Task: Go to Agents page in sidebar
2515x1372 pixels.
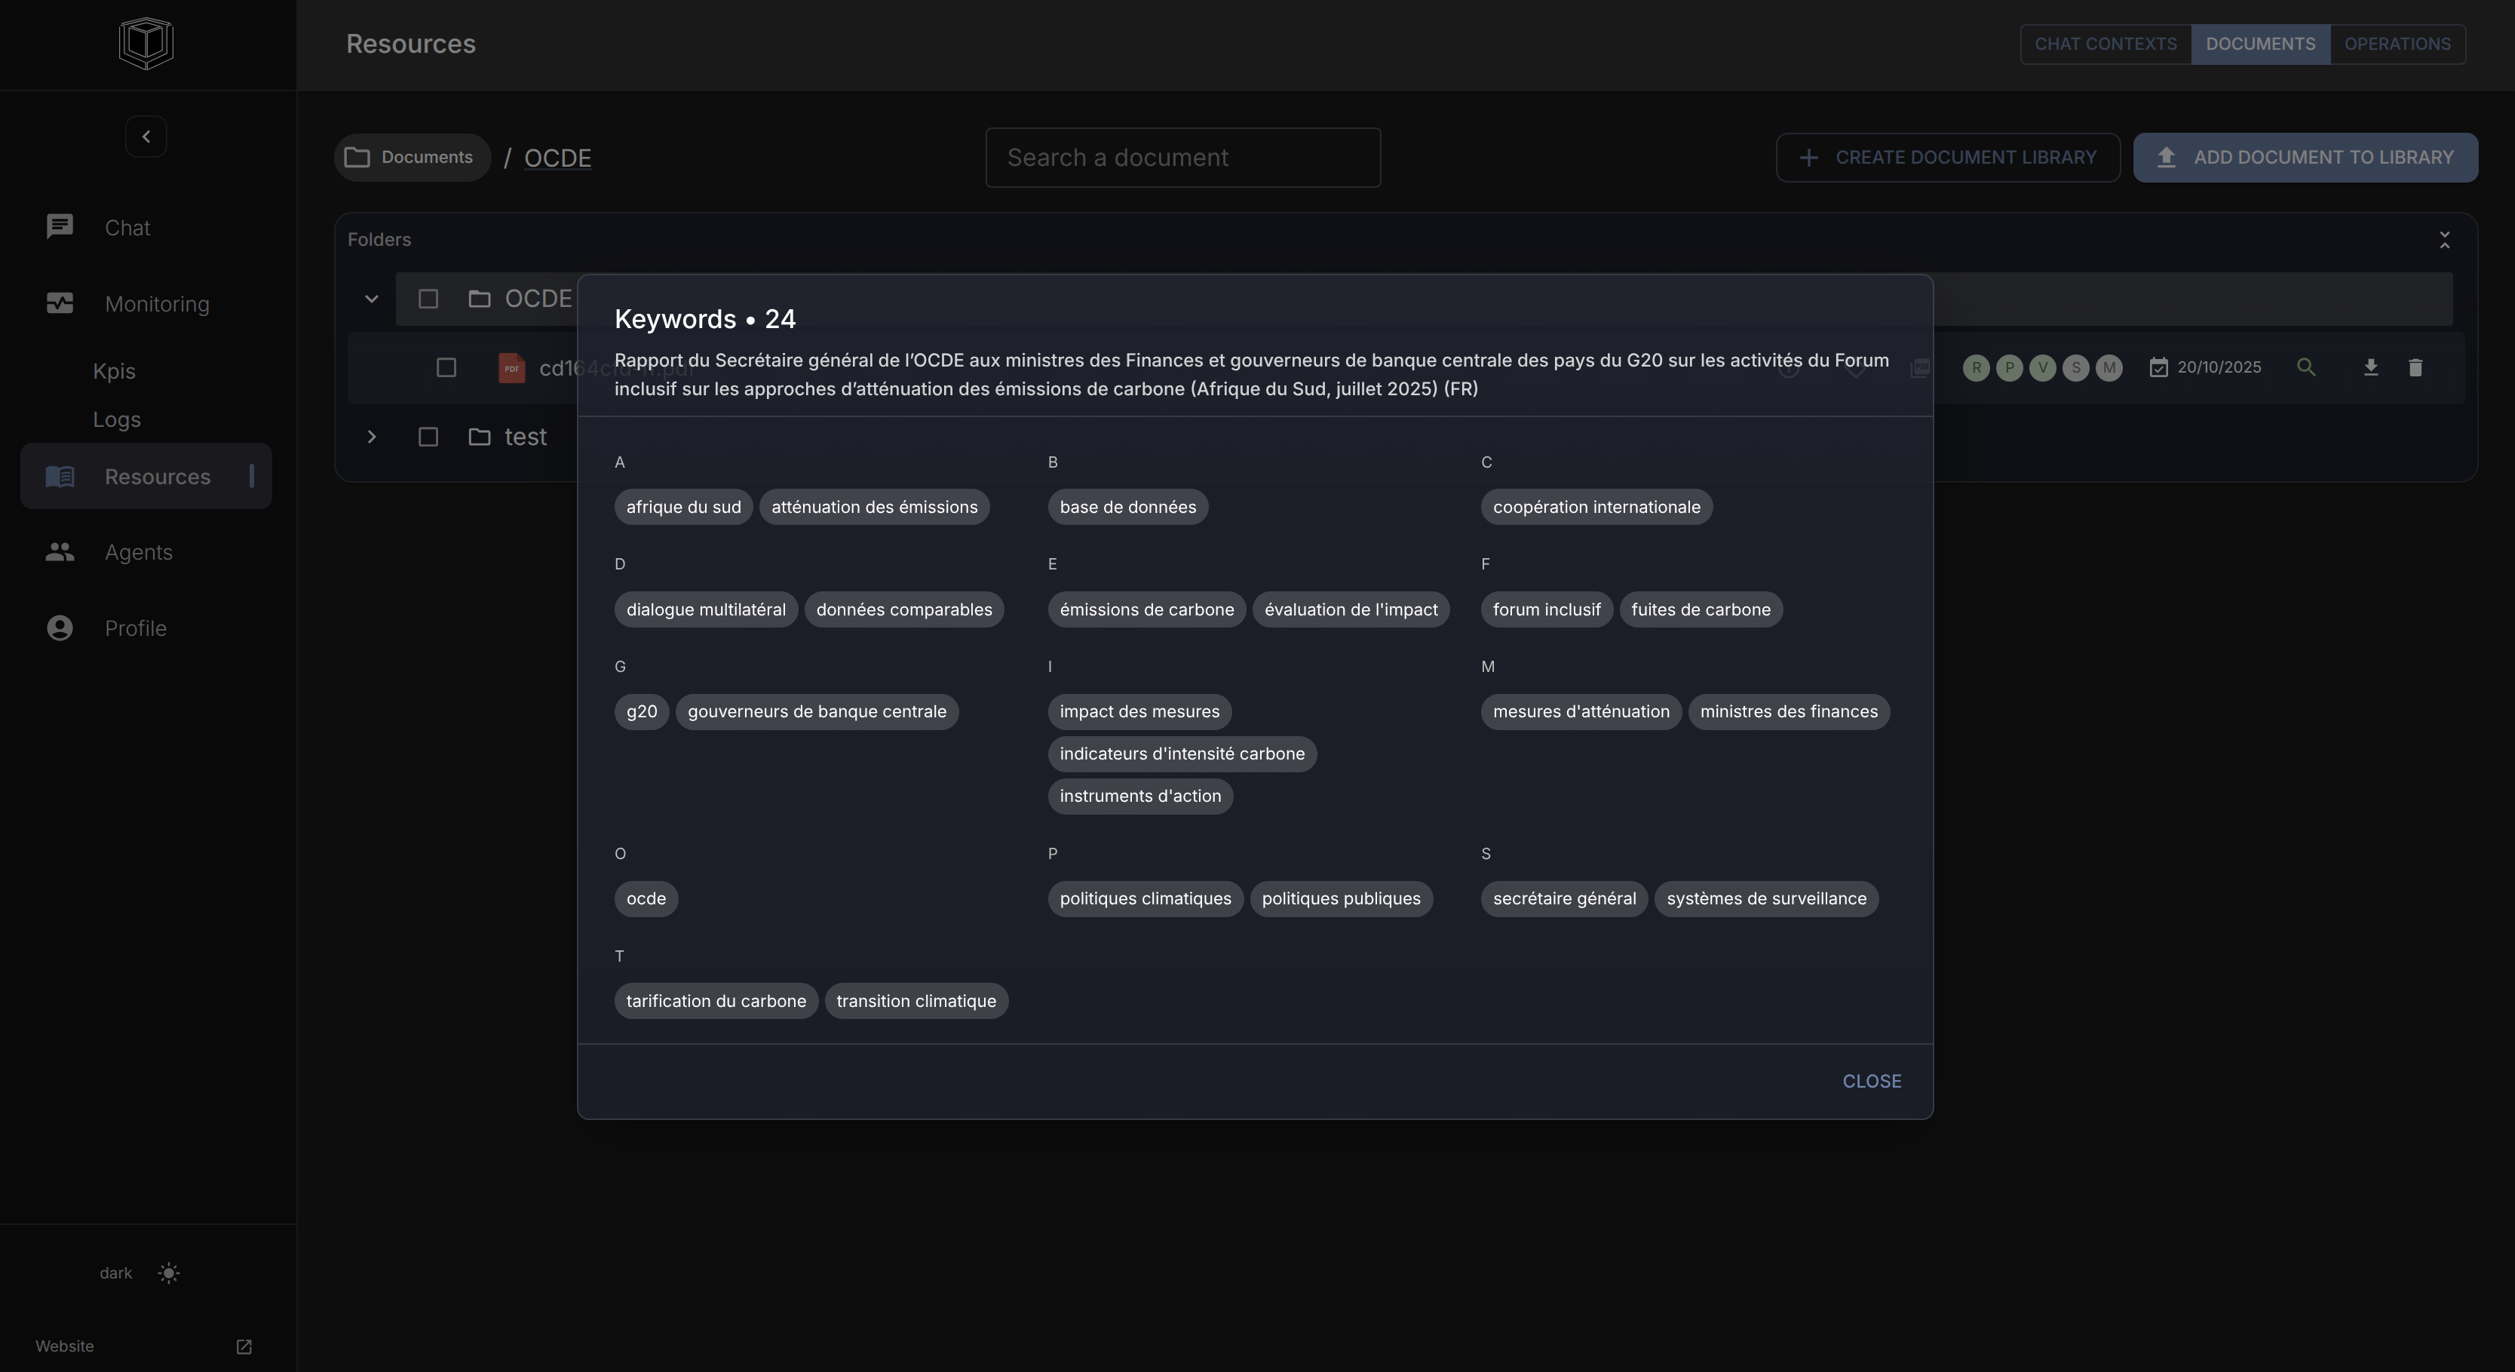Action: tap(138, 551)
